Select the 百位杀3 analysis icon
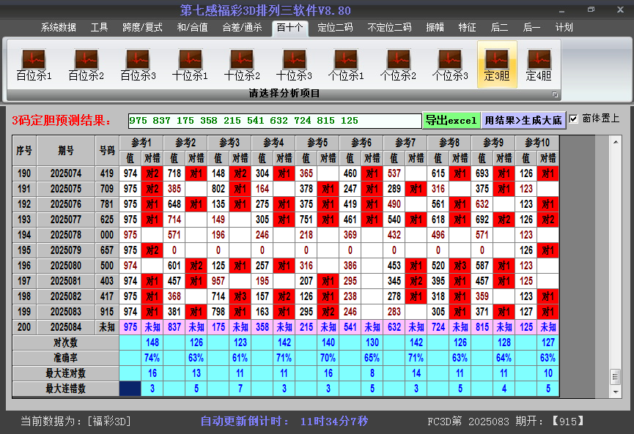 click(x=138, y=64)
